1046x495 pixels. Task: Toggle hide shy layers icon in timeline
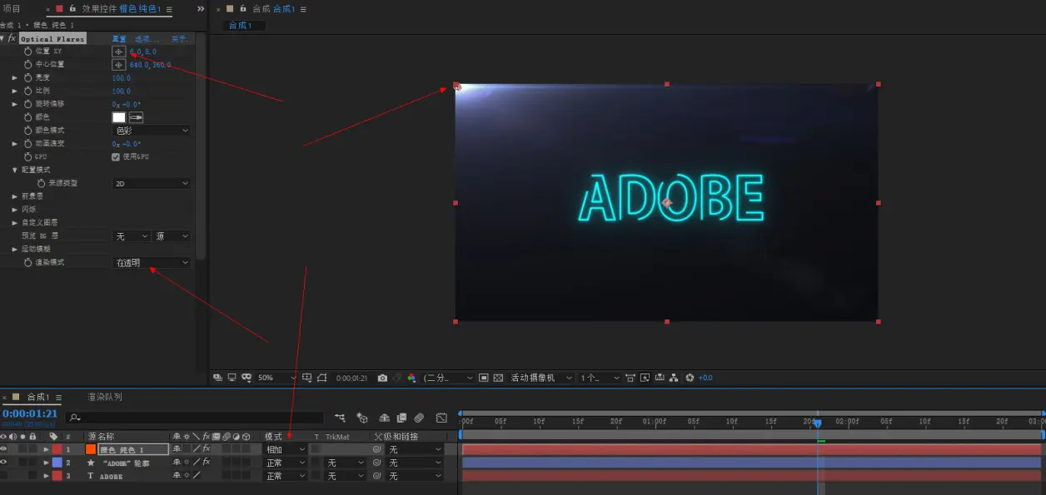pos(384,418)
